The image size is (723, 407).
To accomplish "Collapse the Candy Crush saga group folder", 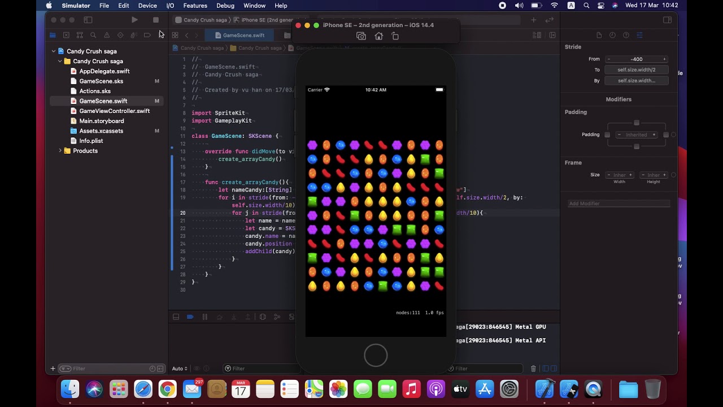I will click(60, 61).
